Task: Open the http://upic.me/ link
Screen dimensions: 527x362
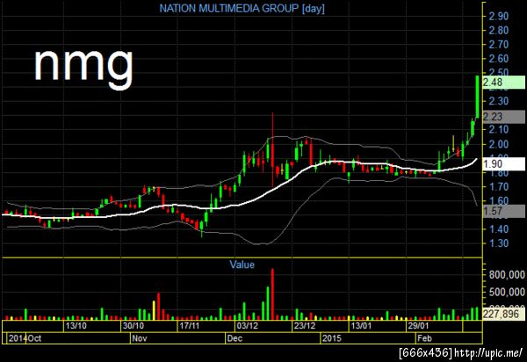Action: click(x=488, y=353)
